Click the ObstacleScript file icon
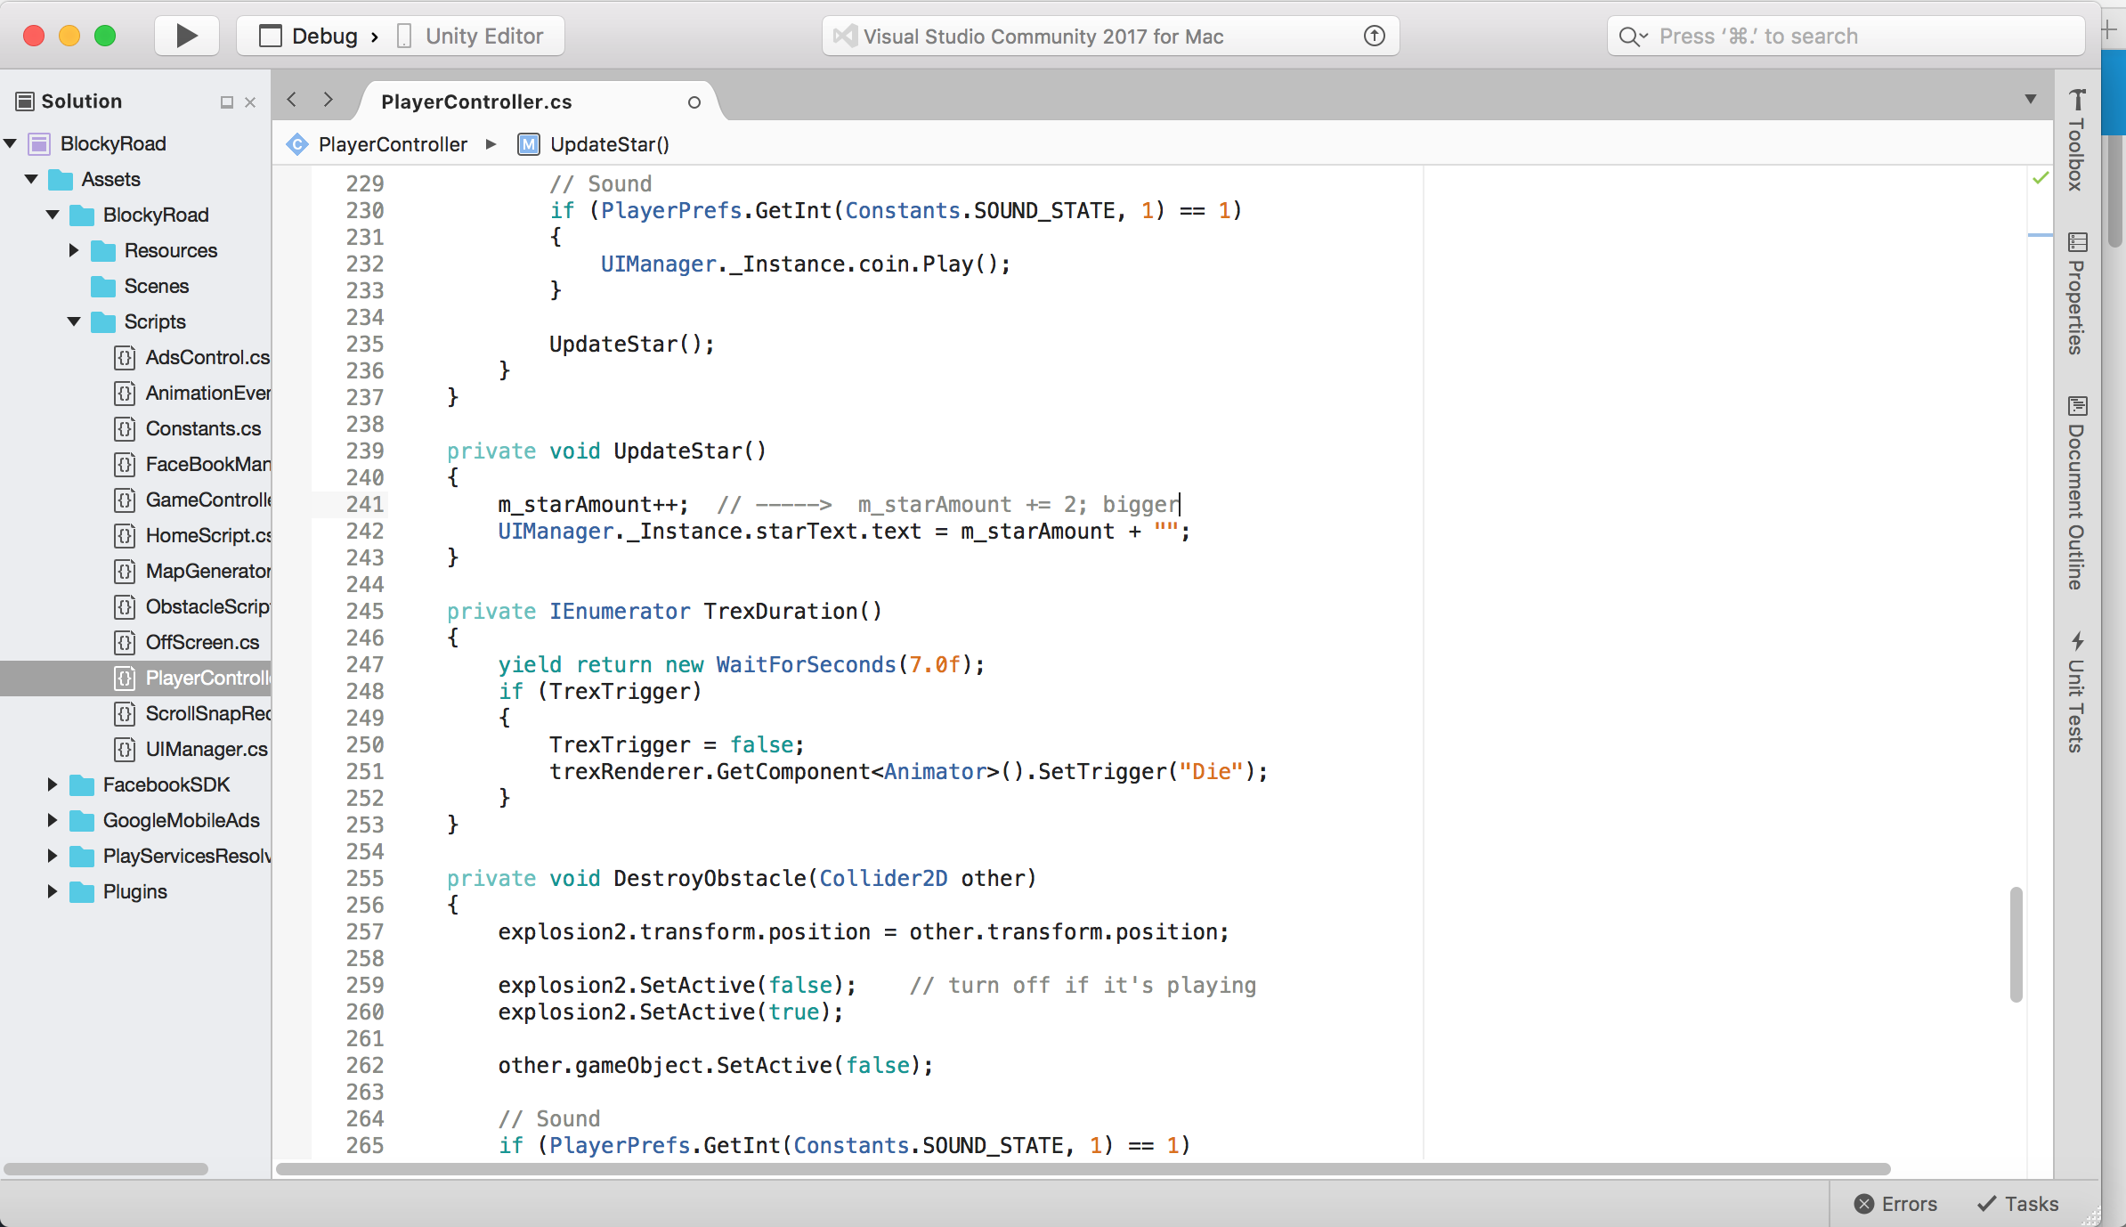 (125, 606)
